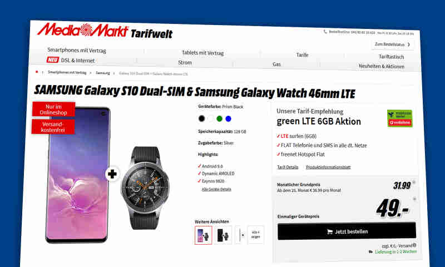Screen dimensions: 445x267
Task: Select the green device color
Action: (219, 118)
